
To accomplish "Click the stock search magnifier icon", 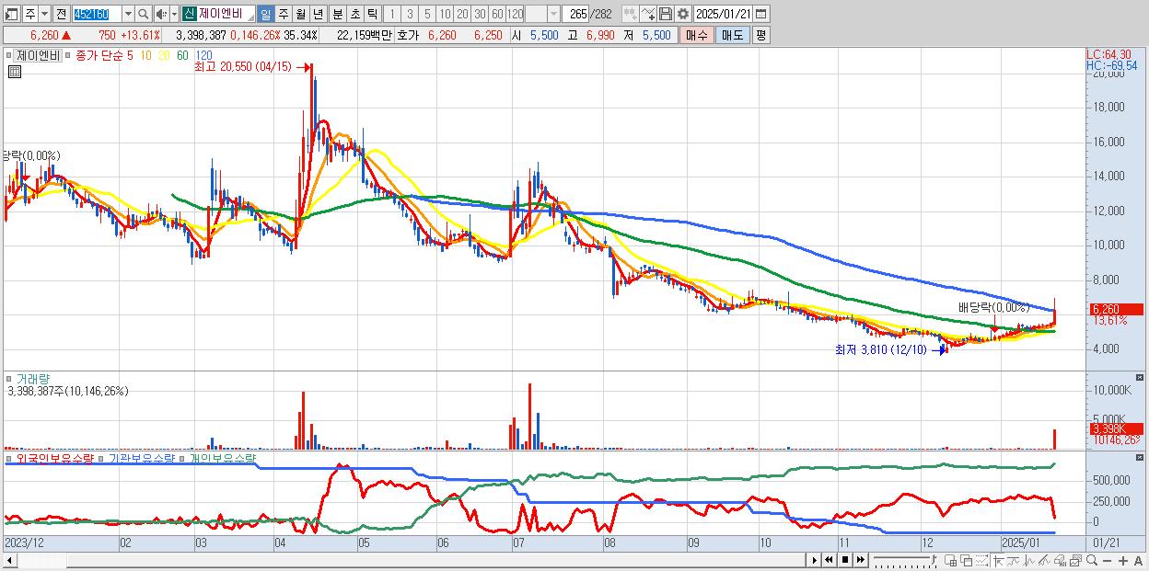I will 143,14.
